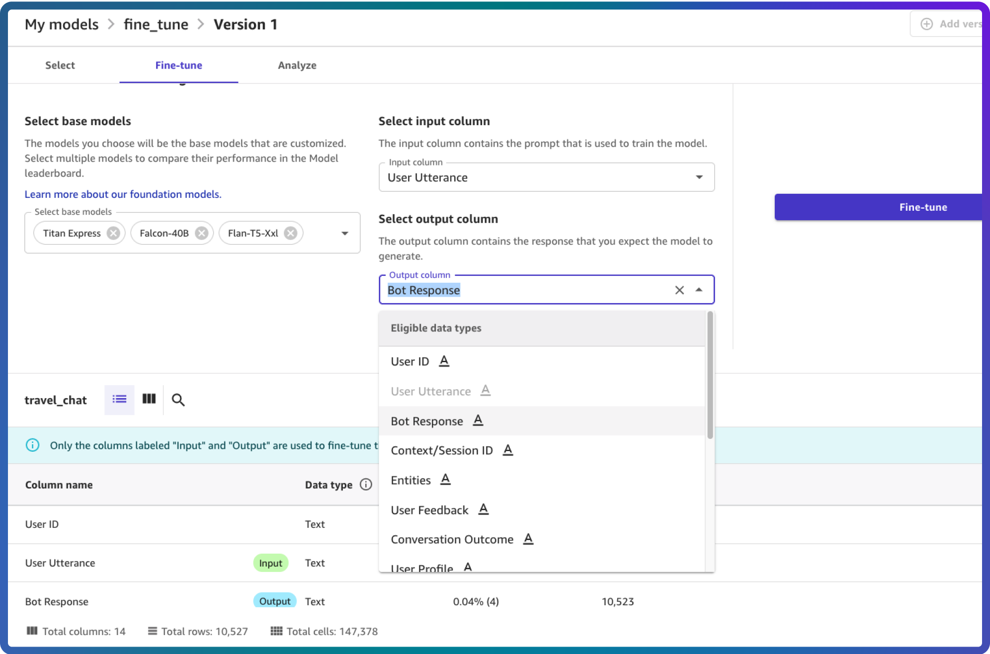Image resolution: width=990 pixels, height=654 pixels.
Task: Click the search icon for travel_chat
Action: 178,399
